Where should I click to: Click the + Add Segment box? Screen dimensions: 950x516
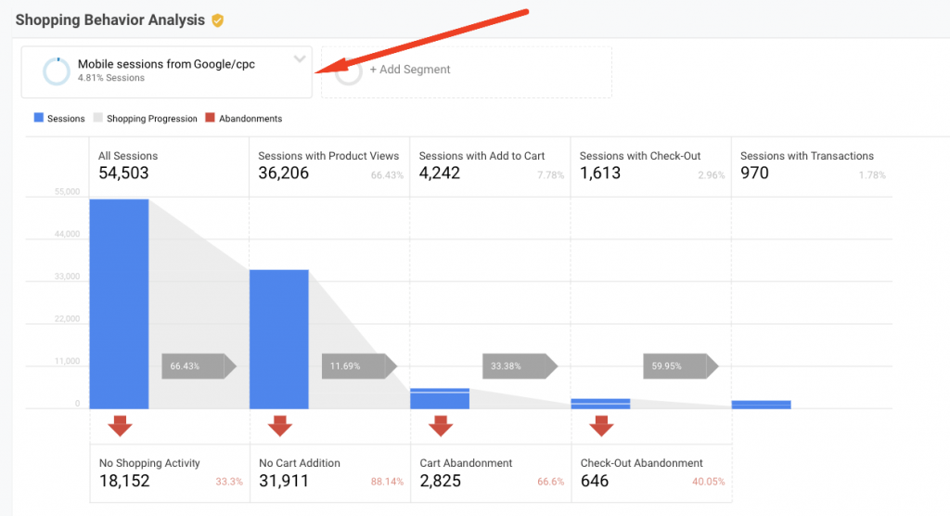[x=467, y=71]
